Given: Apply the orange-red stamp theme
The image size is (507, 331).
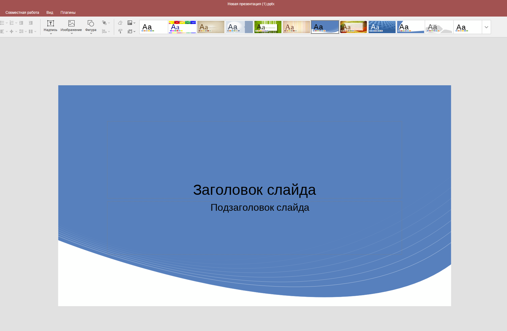Looking at the screenshot, I should (x=354, y=27).
